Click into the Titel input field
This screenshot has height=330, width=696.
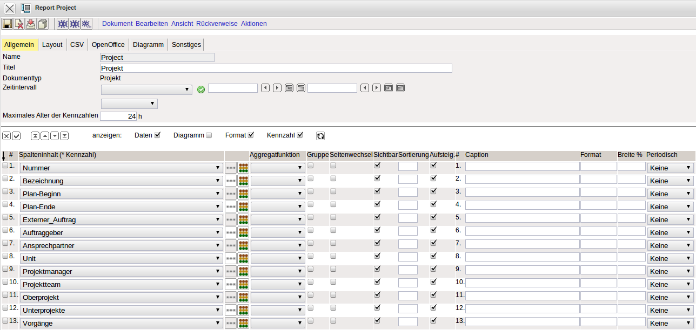point(276,68)
